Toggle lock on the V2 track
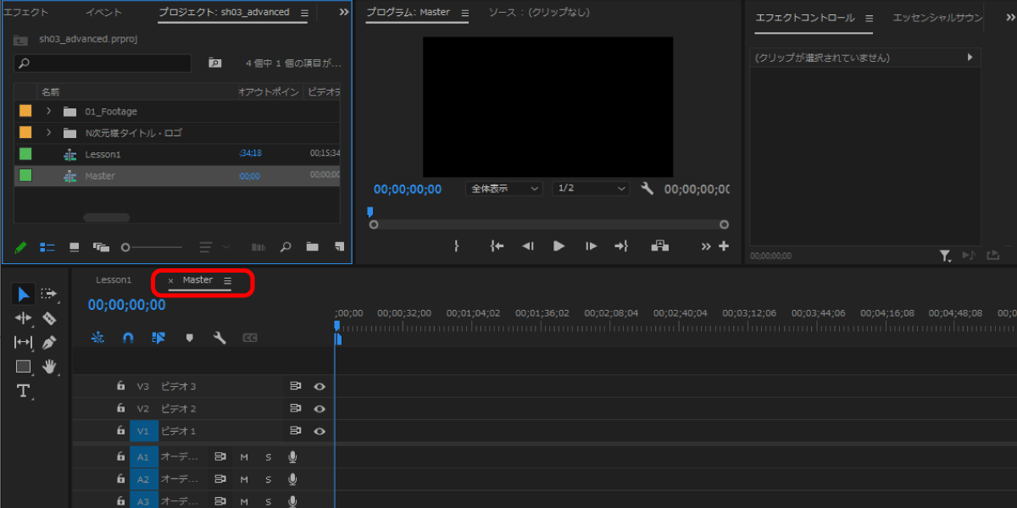 coord(121,408)
